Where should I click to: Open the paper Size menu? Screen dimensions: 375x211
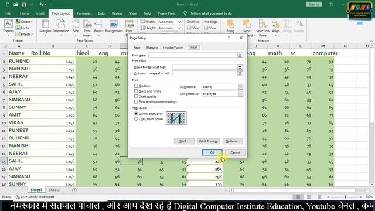[76, 28]
